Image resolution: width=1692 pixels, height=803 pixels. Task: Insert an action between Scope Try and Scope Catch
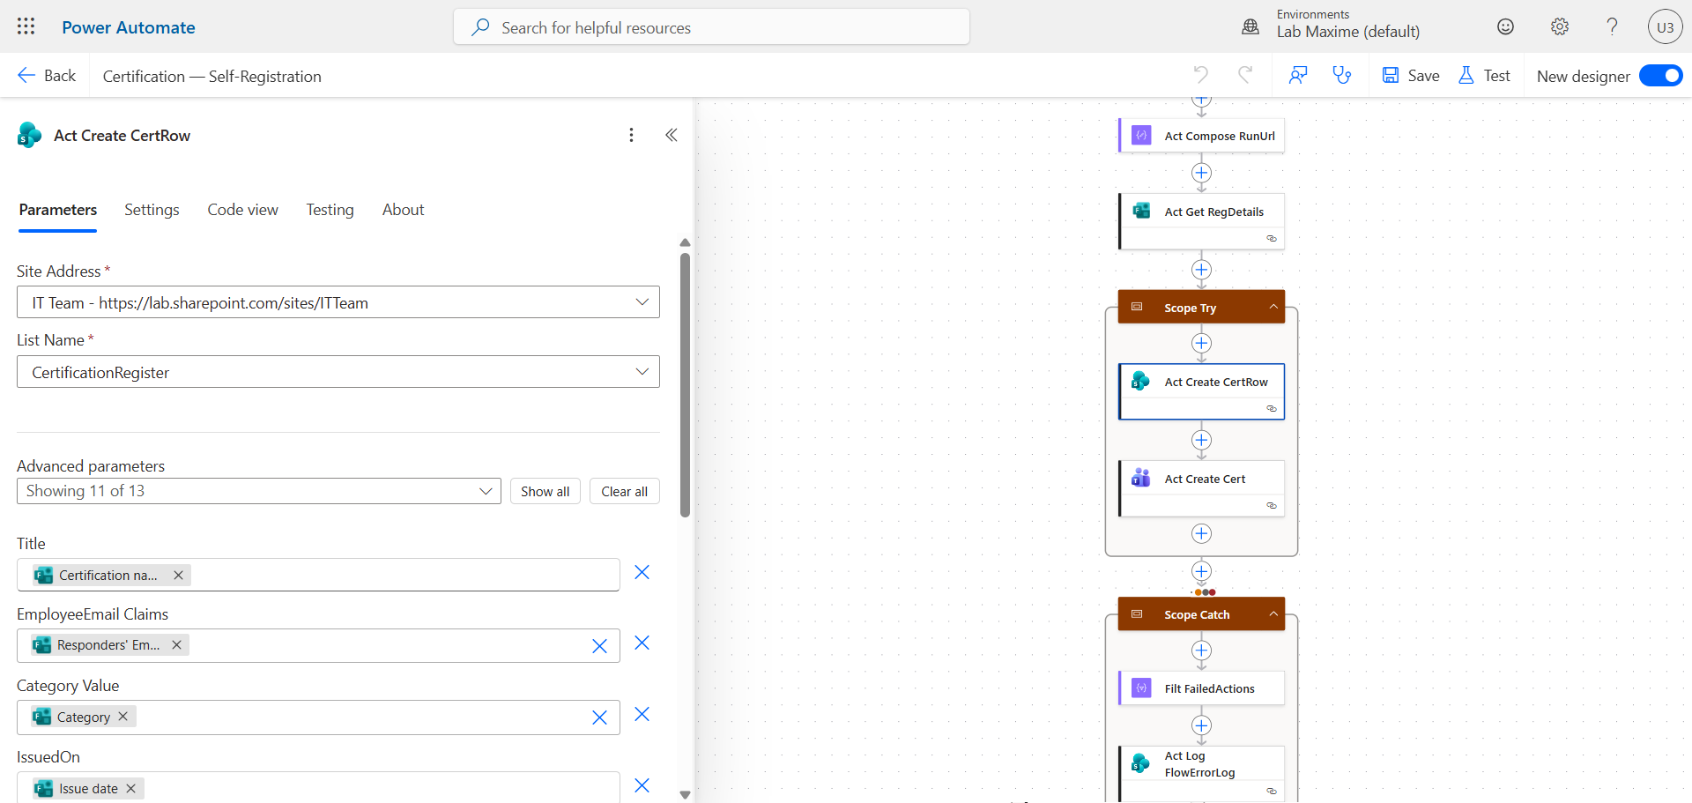pos(1201,571)
